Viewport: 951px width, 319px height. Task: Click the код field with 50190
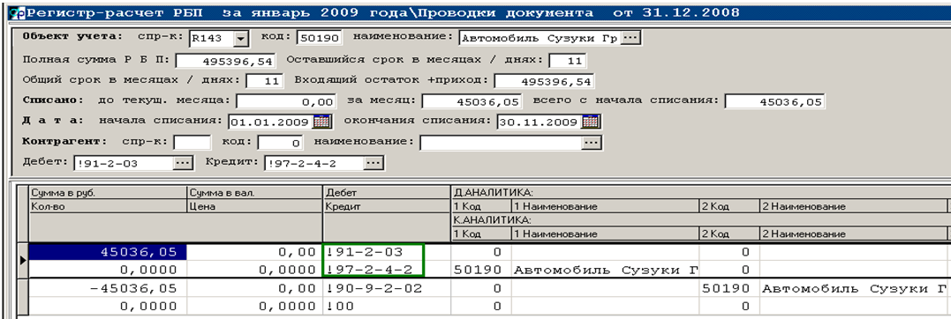point(320,38)
